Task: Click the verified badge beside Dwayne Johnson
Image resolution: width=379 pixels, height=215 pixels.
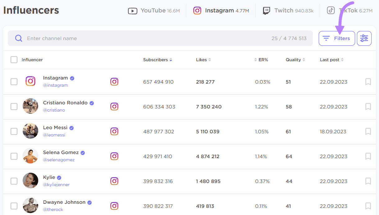Action: (x=89, y=203)
